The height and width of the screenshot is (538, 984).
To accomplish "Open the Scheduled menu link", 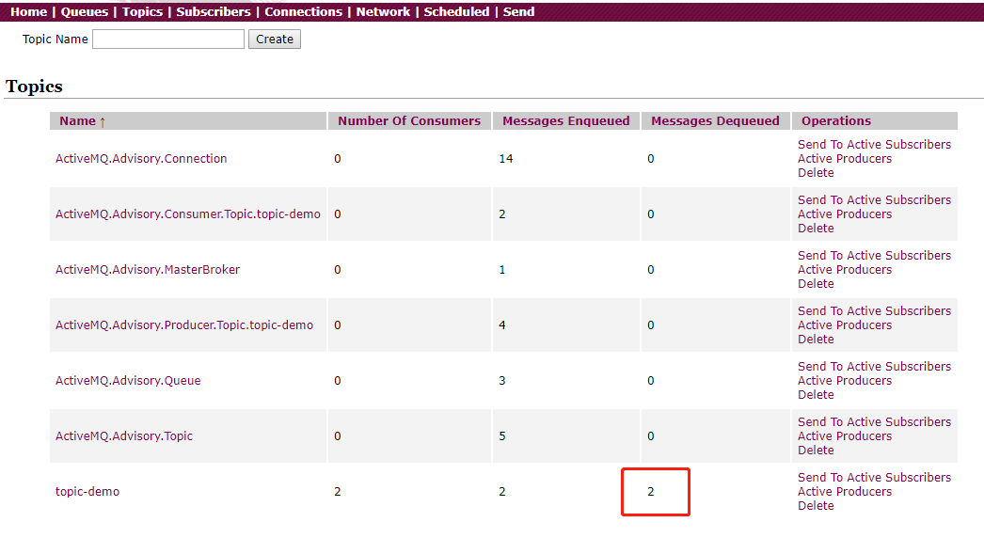I will click(x=456, y=12).
